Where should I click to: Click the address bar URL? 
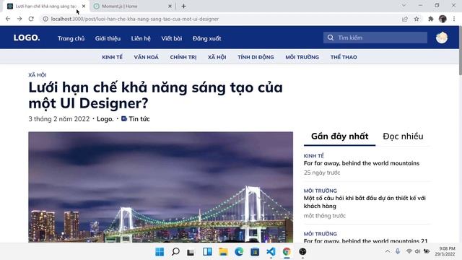(135, 19)
